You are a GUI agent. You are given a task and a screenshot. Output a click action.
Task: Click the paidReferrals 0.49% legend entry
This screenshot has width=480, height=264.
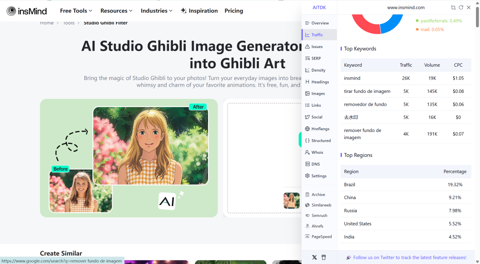[439, 21]
